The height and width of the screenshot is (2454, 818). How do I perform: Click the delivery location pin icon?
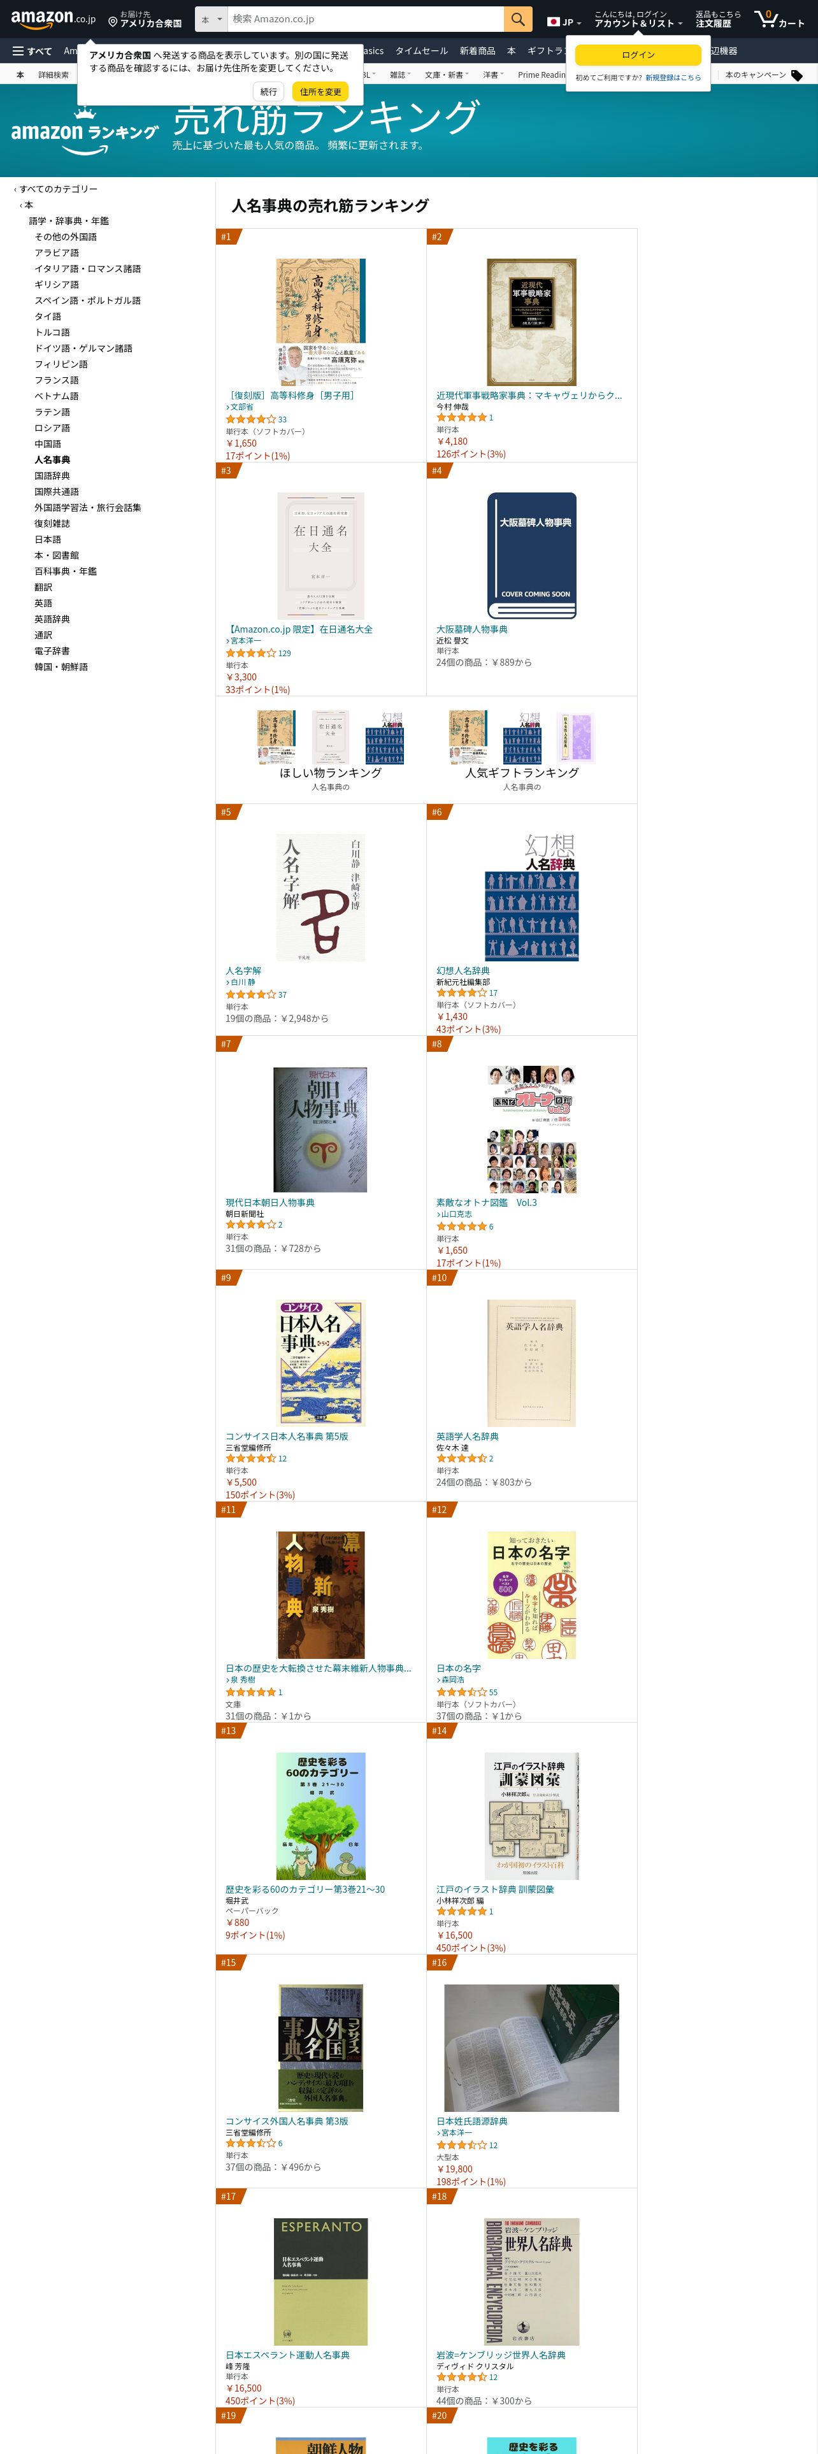(112, 21)
